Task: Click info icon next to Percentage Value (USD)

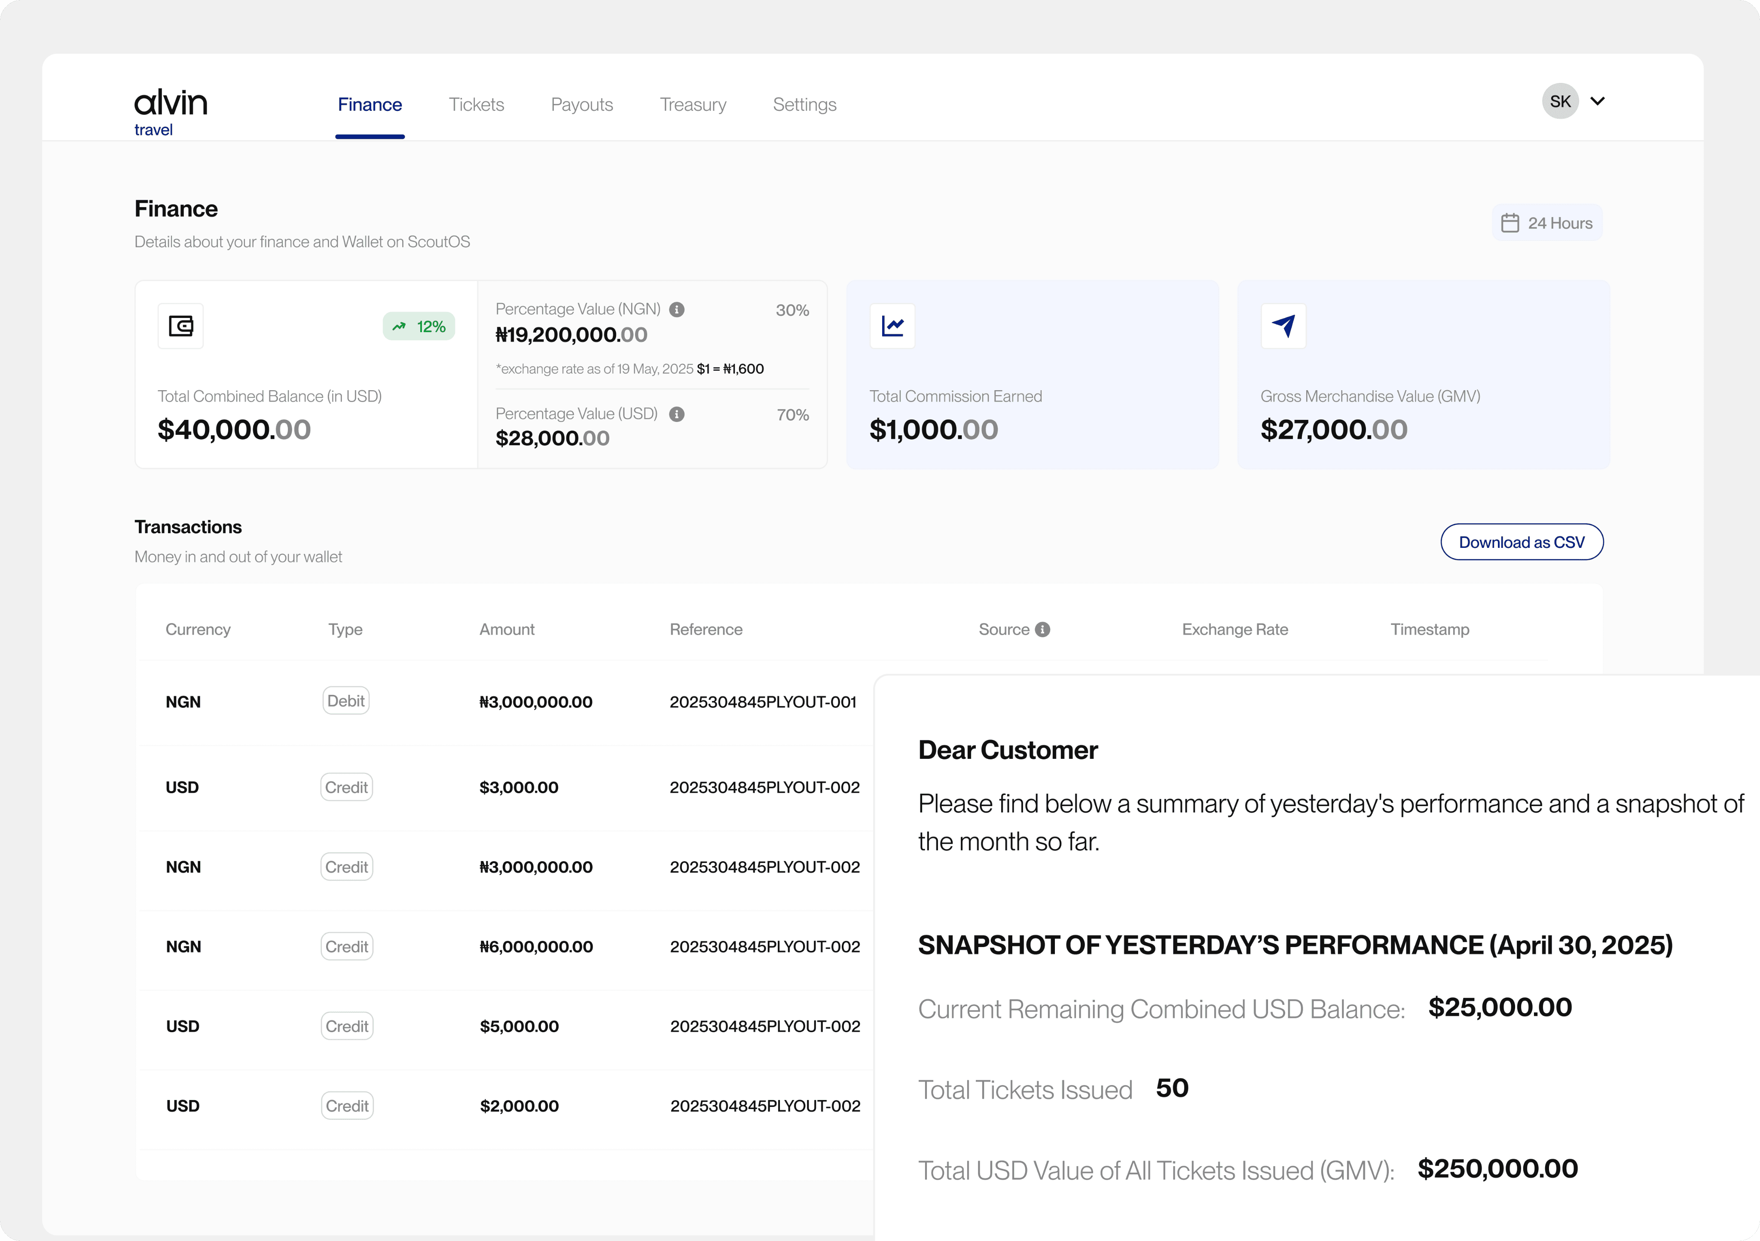Action: [677, 415]
